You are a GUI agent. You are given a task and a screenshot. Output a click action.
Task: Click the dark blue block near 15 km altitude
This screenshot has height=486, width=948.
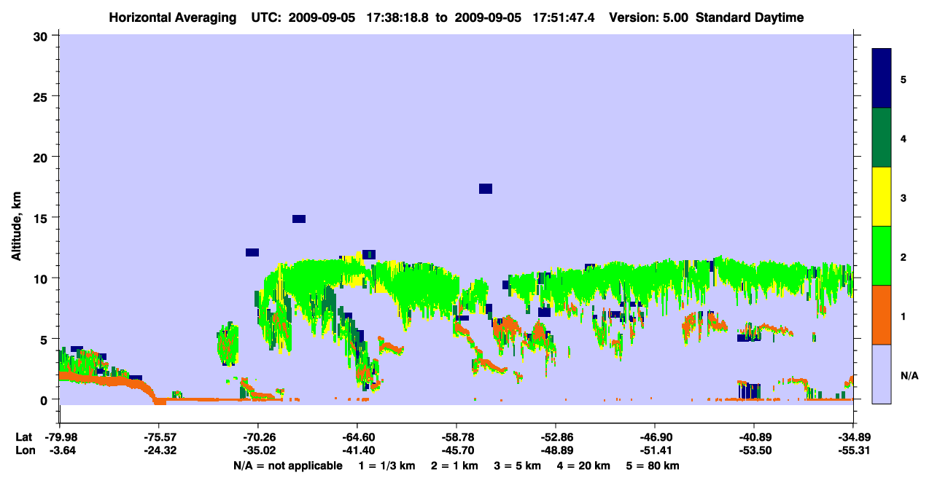pyautogui.click(x=299, y=219)
